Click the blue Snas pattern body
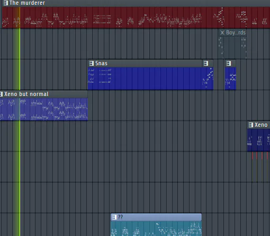Image resolution: width=270 pixels, height=236 pixels. 150,78
